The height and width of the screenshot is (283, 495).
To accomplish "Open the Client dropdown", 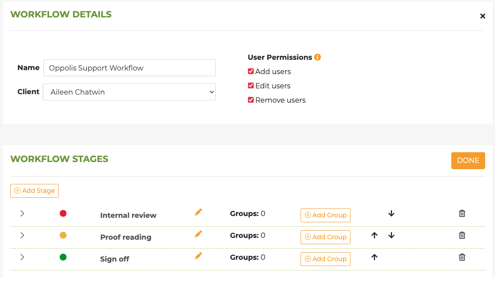I will pos(129,92).
